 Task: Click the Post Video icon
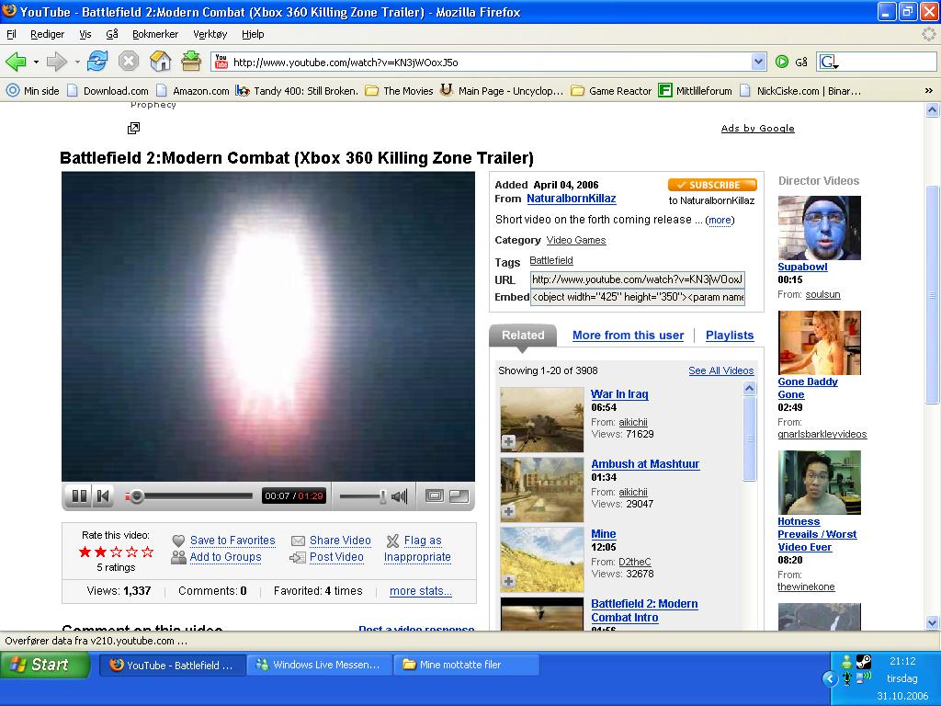[297, 558]
